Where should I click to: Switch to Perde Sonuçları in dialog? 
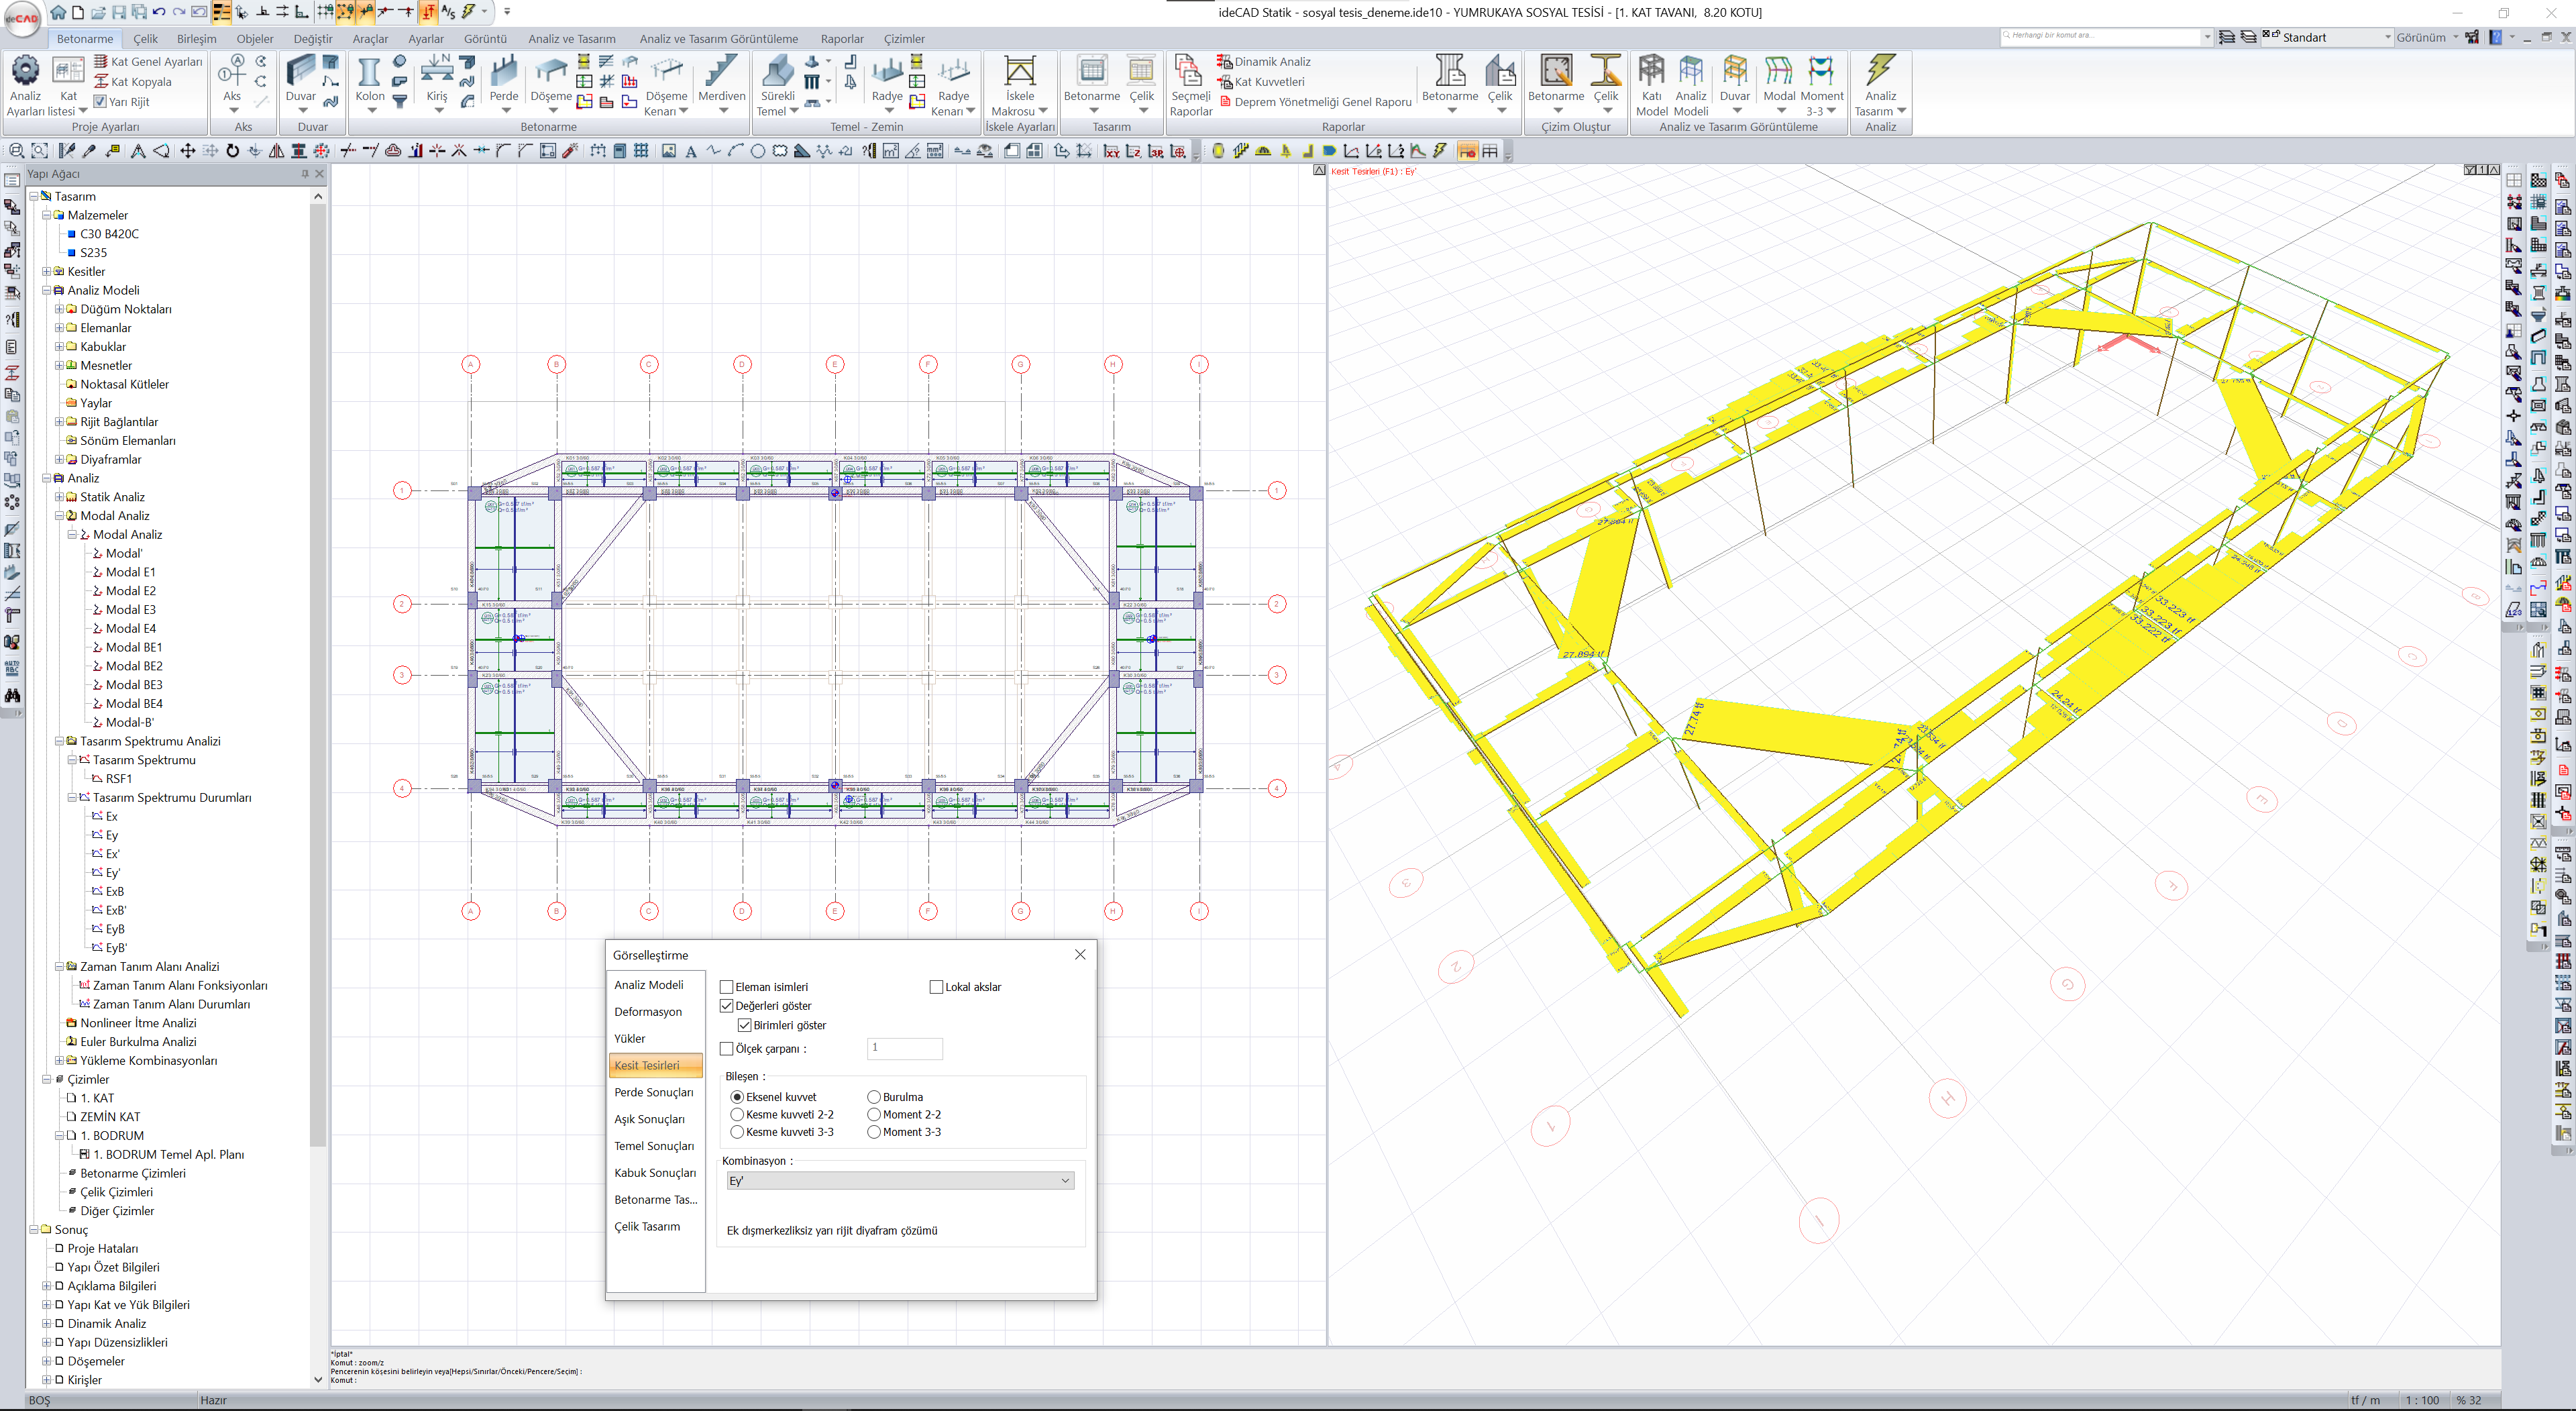[654, 1093]
